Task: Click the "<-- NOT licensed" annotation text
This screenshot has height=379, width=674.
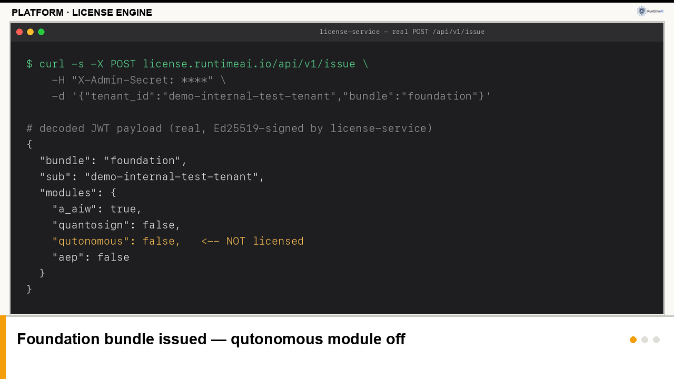Action: click(253, 241)
